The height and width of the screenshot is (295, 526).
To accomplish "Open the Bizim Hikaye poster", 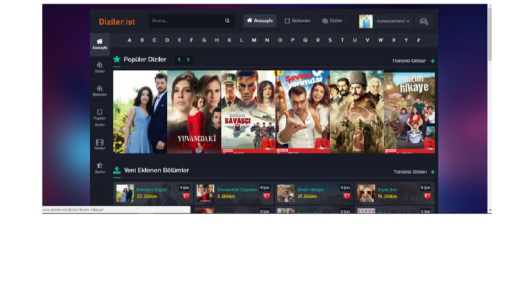I will 410,112.
